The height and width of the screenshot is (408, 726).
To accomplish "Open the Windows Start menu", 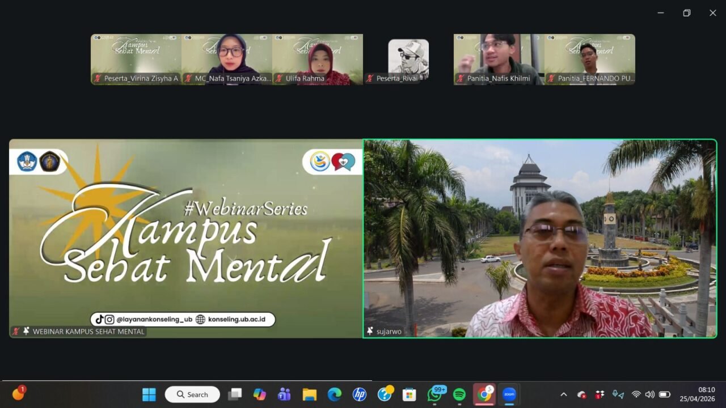I will [x=149, y=394].
